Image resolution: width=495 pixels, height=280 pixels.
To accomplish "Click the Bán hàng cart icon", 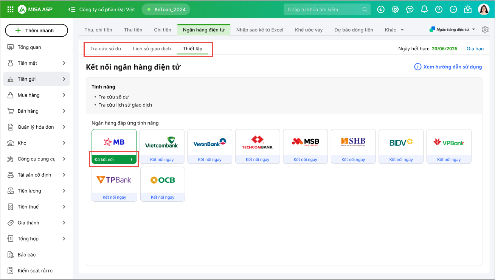I will 11,111.
